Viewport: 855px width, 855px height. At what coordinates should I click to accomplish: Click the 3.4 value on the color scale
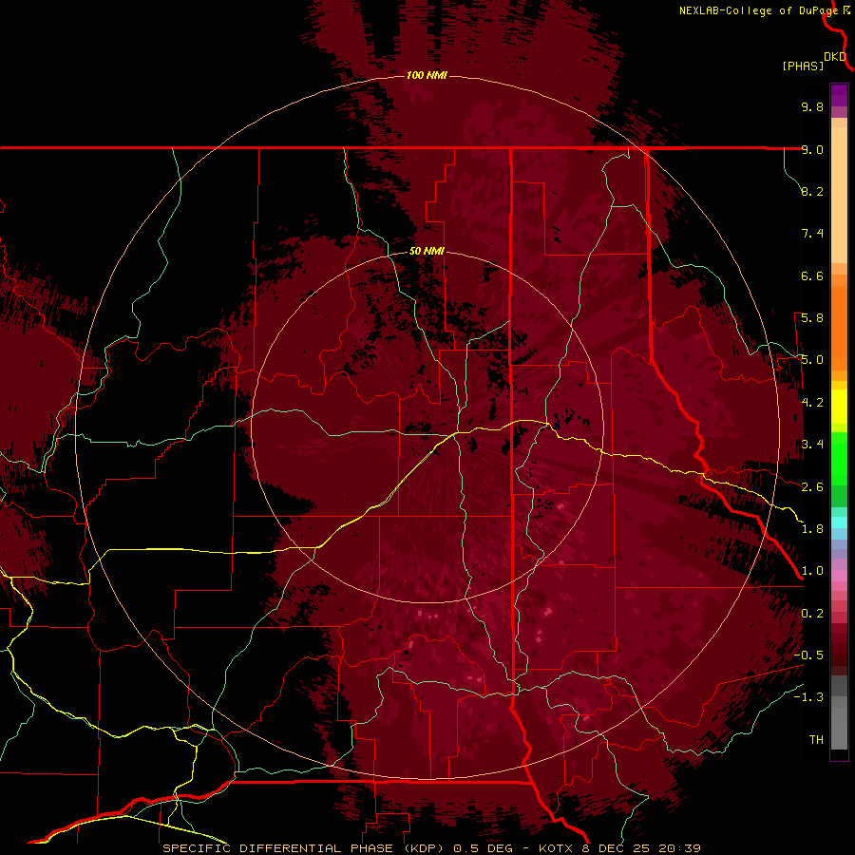(x=812, y=445)
